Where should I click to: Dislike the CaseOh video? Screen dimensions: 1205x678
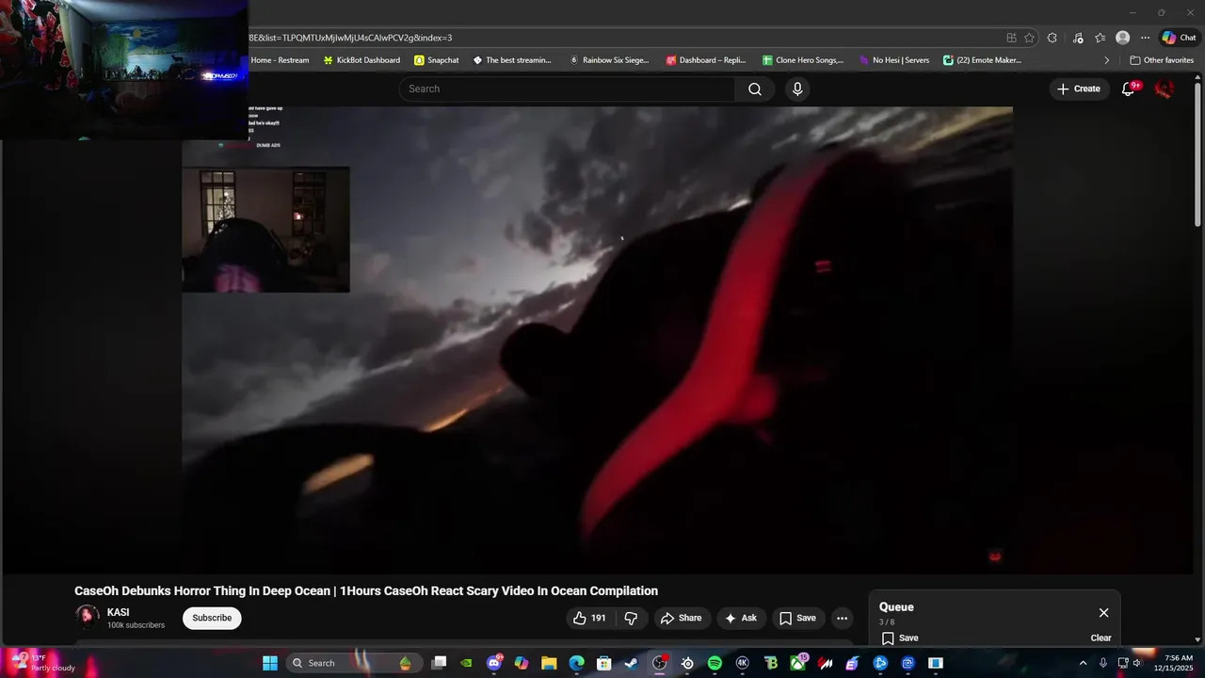tap(631, 618)
